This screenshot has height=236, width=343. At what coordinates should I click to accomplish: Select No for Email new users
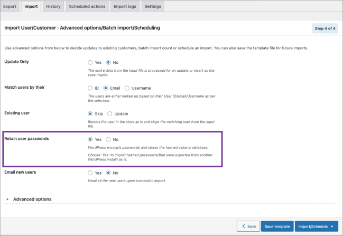click(x=109, y=173)
